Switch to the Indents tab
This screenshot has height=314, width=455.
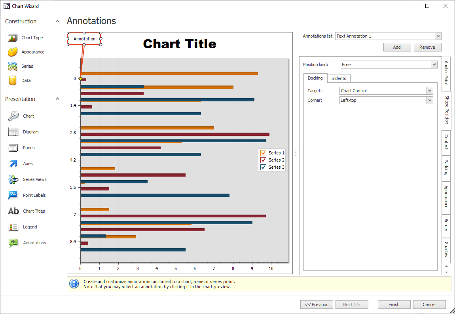click(x=339, y=78)
